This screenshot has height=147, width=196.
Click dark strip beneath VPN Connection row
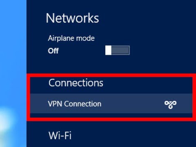[111, 115]
